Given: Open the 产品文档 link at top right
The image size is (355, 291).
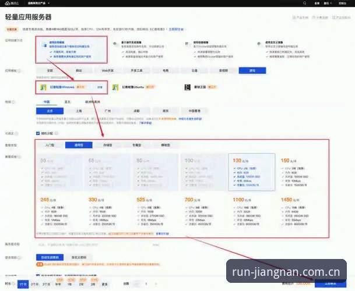Looking at the screenshot, I should [300, 17].
